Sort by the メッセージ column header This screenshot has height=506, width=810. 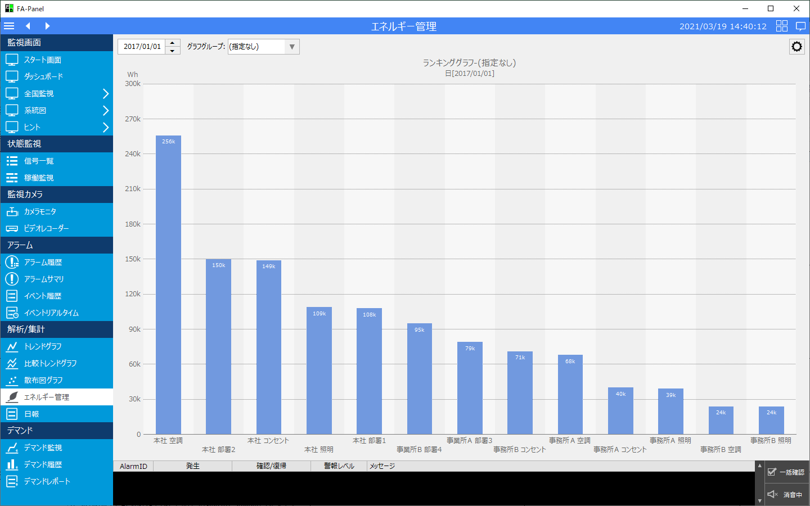560,466
